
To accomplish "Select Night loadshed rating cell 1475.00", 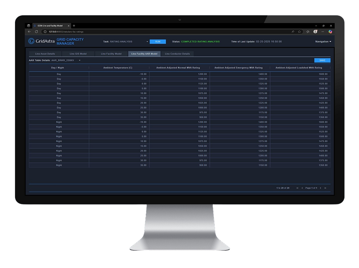I will [x=300, y=141].
